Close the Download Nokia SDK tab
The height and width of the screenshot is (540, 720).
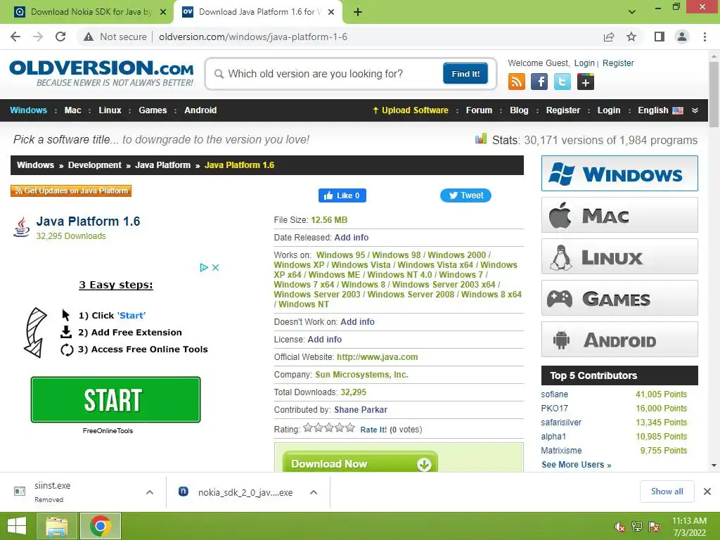[163, 13]
